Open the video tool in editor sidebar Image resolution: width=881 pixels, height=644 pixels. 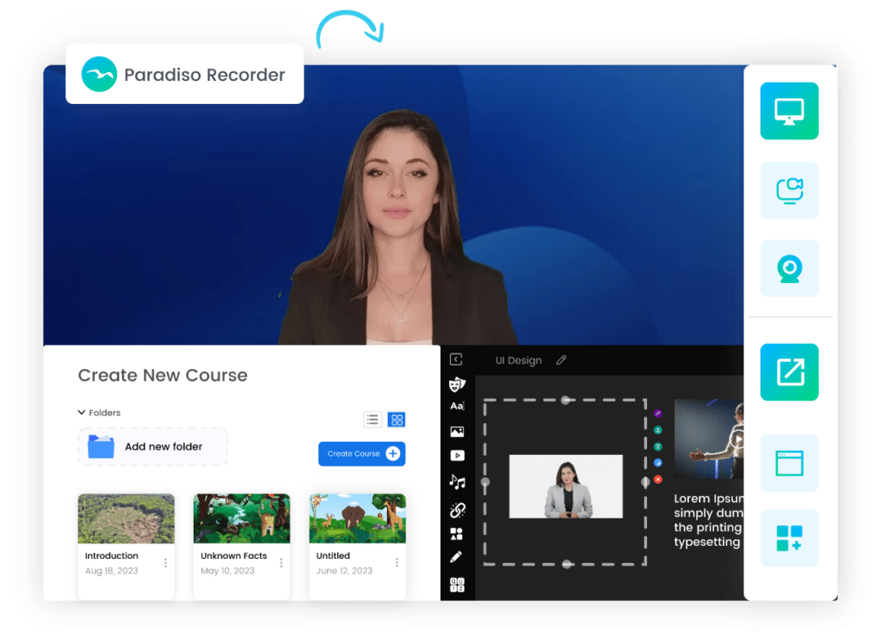(457, 456)
